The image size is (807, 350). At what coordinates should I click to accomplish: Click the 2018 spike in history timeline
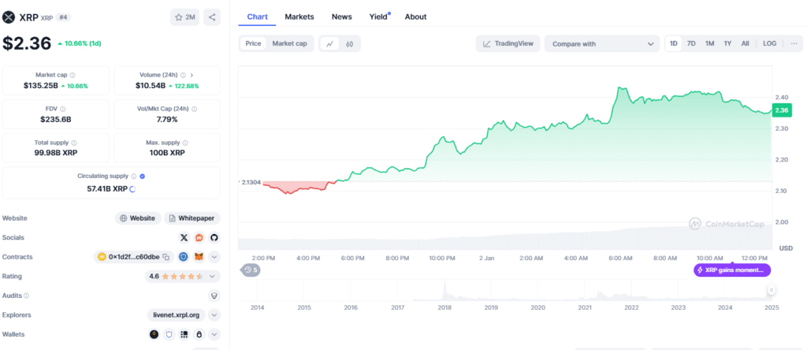[445, 290]
